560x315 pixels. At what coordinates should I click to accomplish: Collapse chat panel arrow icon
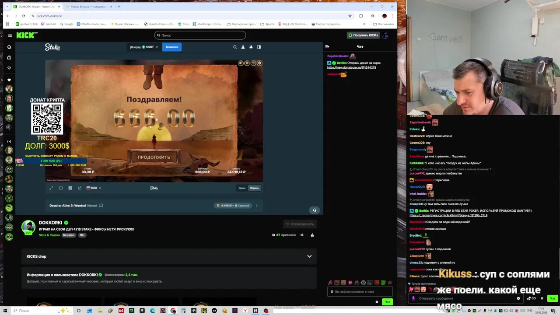327,46
